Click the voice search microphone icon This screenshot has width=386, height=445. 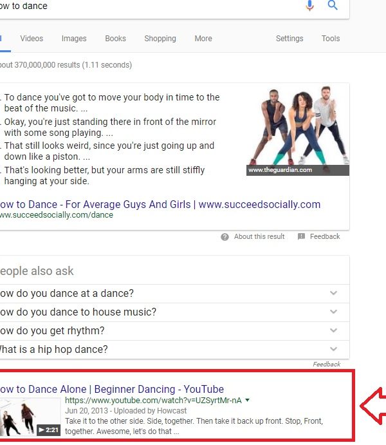point(309,5)
